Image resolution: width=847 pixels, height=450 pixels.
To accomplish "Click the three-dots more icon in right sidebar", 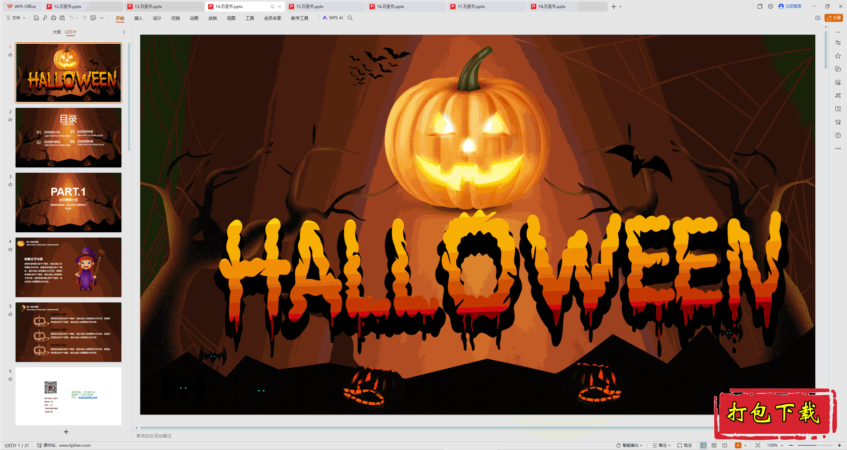I will point(838,149).
